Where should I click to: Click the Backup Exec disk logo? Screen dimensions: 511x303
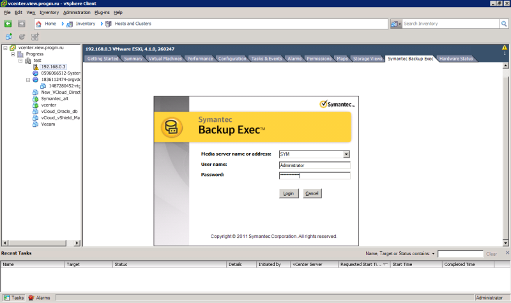click(x=171, y=127)
